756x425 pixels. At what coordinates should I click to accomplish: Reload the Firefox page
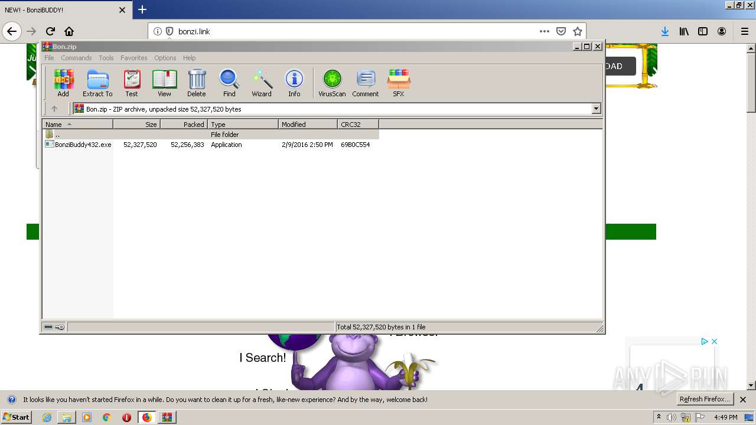(x=50, y=31)
